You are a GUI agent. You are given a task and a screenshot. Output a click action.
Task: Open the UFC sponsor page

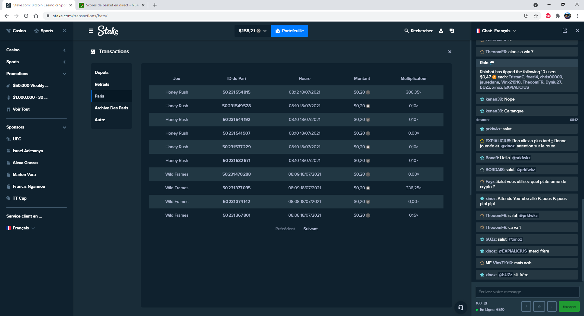coord(14,139)
